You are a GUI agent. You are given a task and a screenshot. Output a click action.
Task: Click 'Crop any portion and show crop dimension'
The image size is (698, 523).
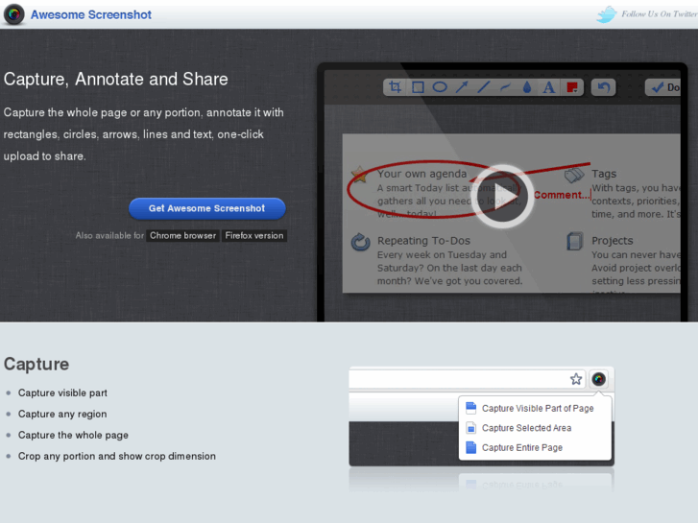(x=116, y=456)
